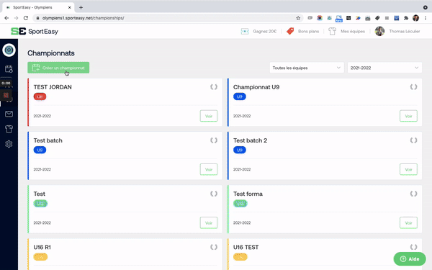Open Thomas Léculier profile avatar
This screenshot has width=432, height=270.
coord(379,32)
